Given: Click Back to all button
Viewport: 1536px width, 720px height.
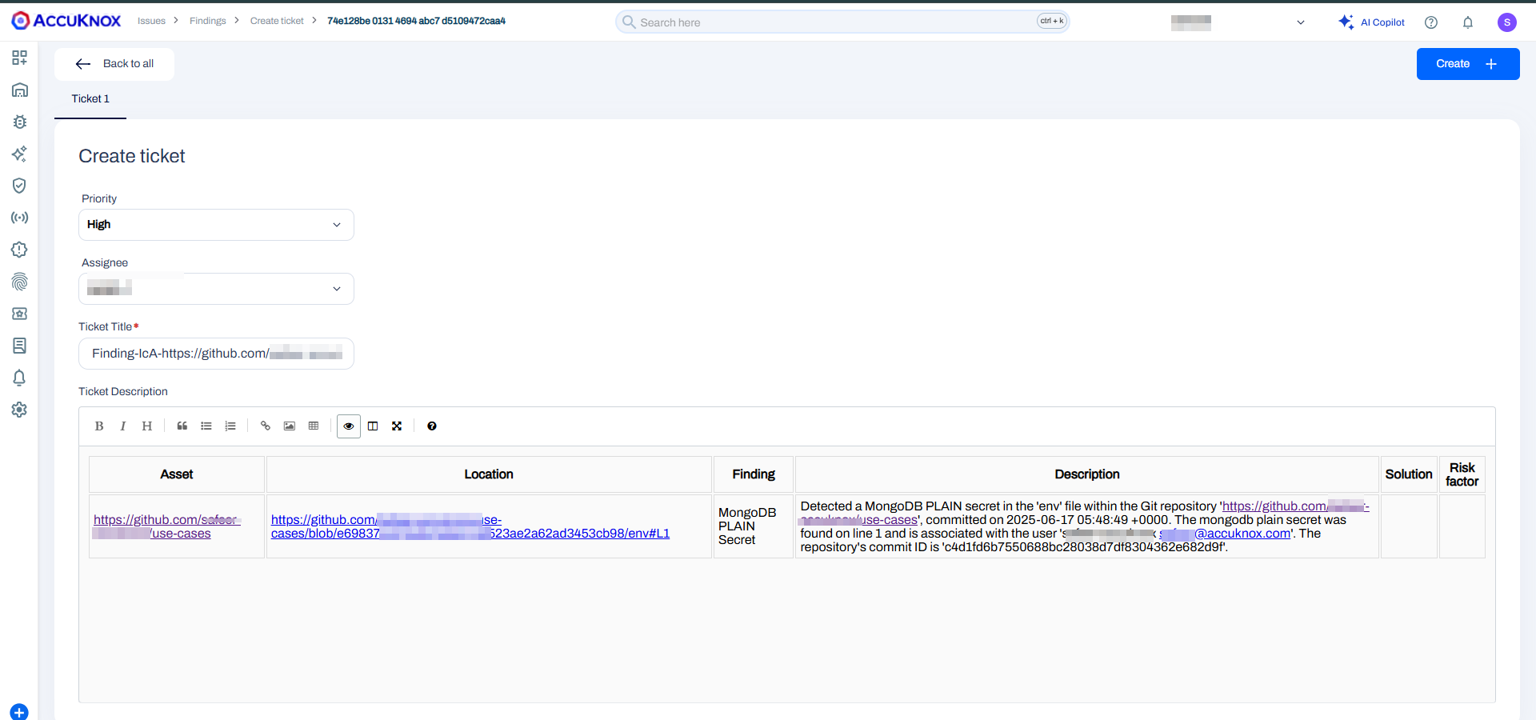Looking at the screenshot, I should pos(114,64).
